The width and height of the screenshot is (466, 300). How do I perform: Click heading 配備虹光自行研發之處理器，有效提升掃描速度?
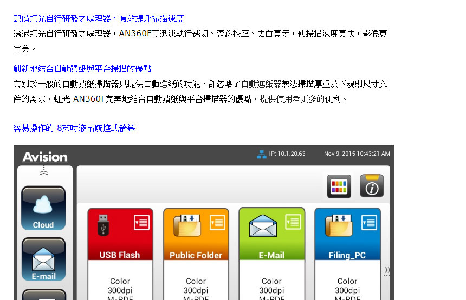(99, 19)
